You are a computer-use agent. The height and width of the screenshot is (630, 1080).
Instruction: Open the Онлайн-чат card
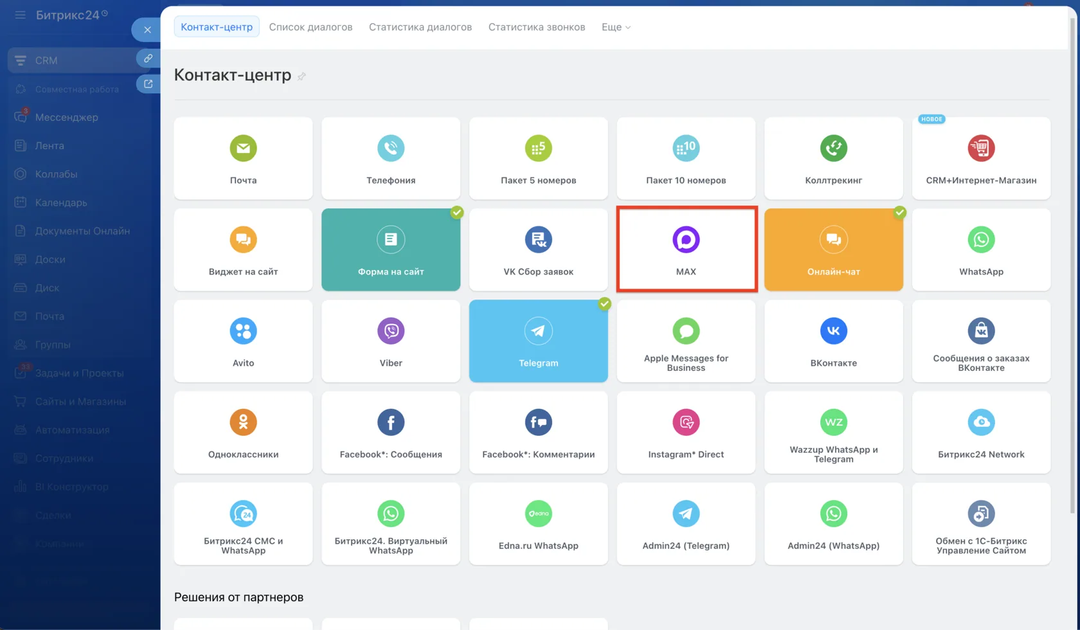(x=833, y=249)
